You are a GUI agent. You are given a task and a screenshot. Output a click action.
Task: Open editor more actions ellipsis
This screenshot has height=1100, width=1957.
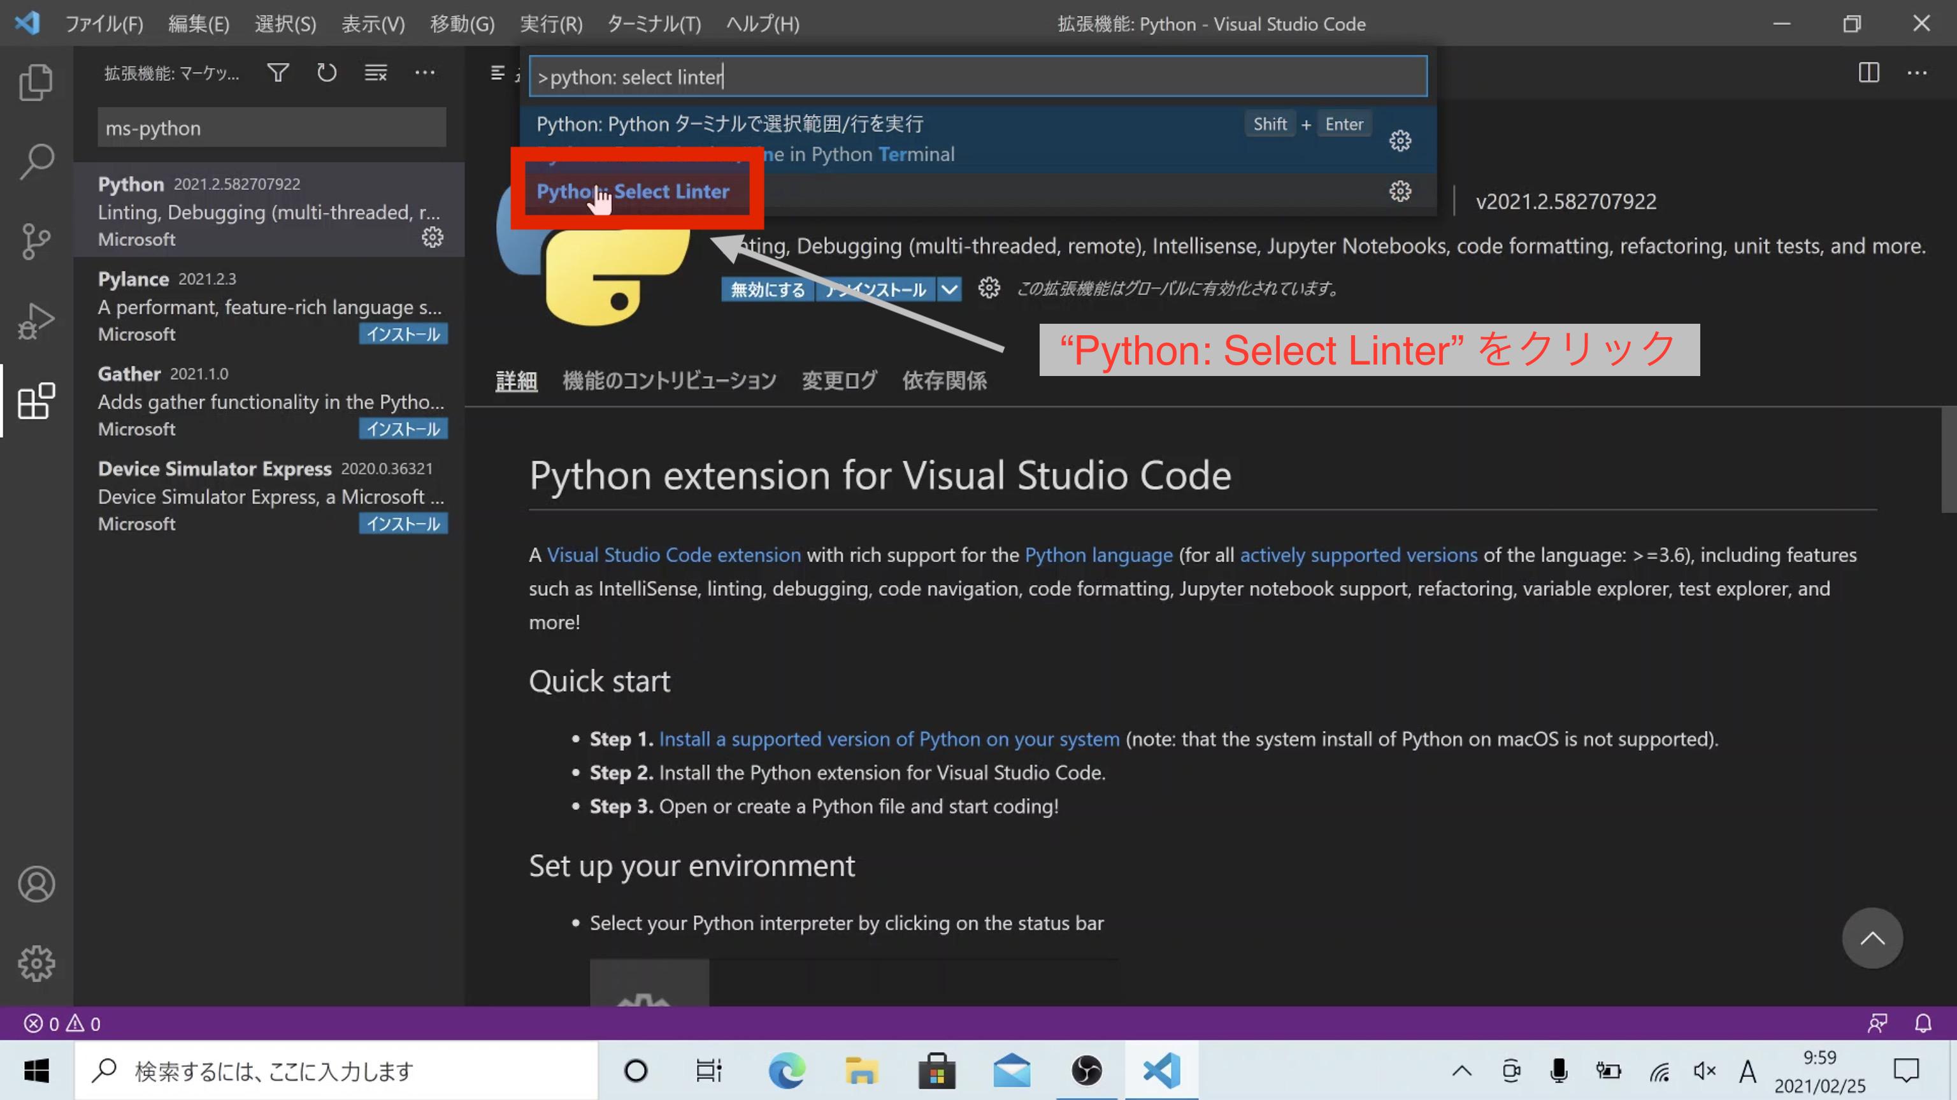(1917, 73)
